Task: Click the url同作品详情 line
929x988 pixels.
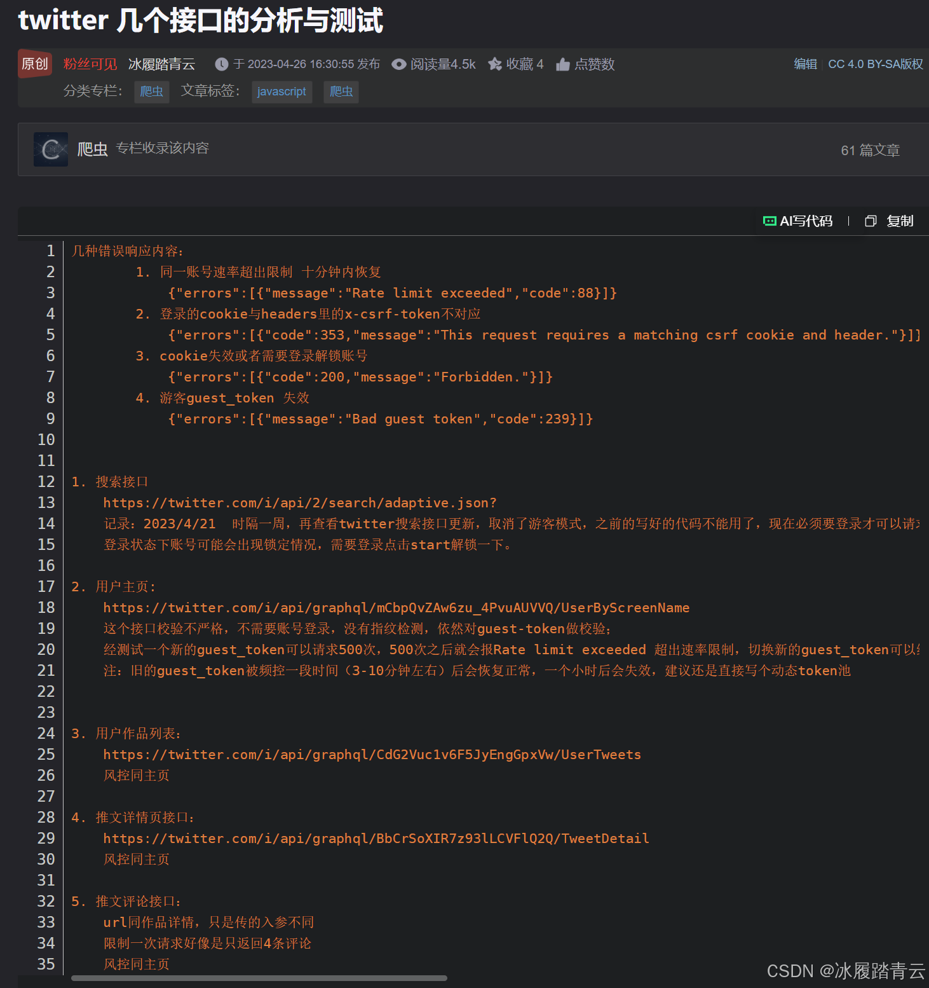Action: 208,923
